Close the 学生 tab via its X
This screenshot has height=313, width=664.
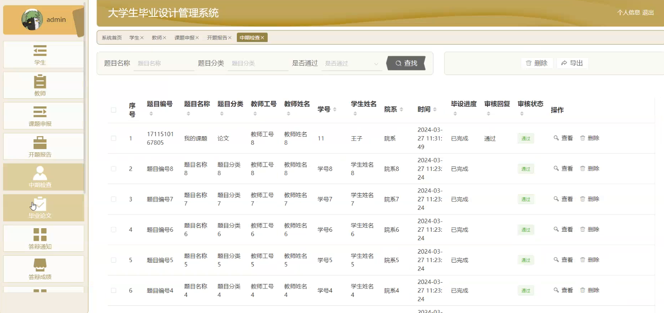click(x=142, y=38)
